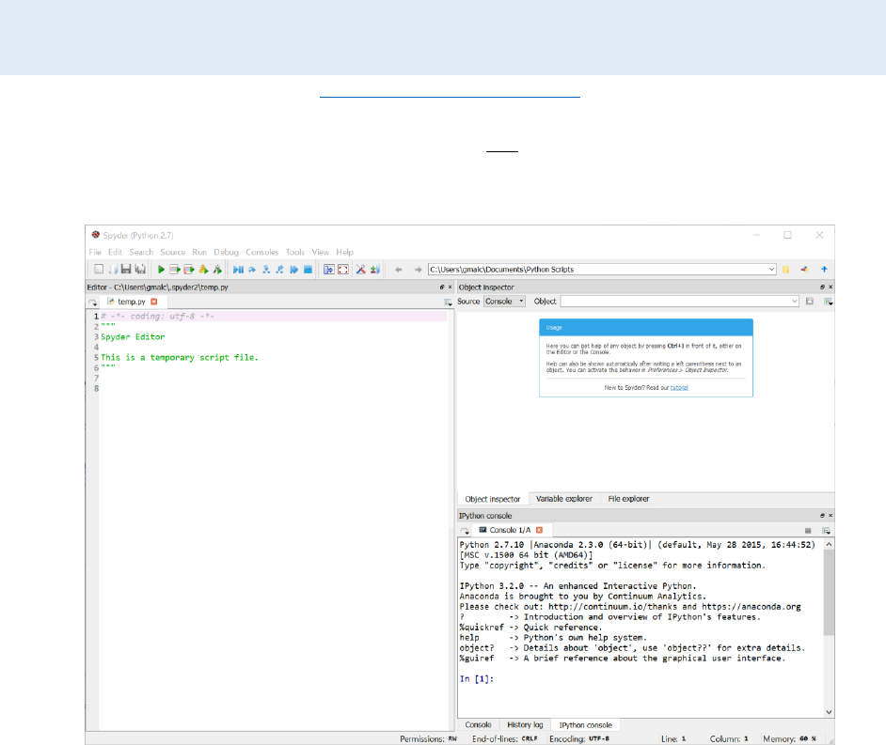This screenshot has width=886, height=745.
Task: Open the IPython console tab browse dropdown
Action: [465, 531]
